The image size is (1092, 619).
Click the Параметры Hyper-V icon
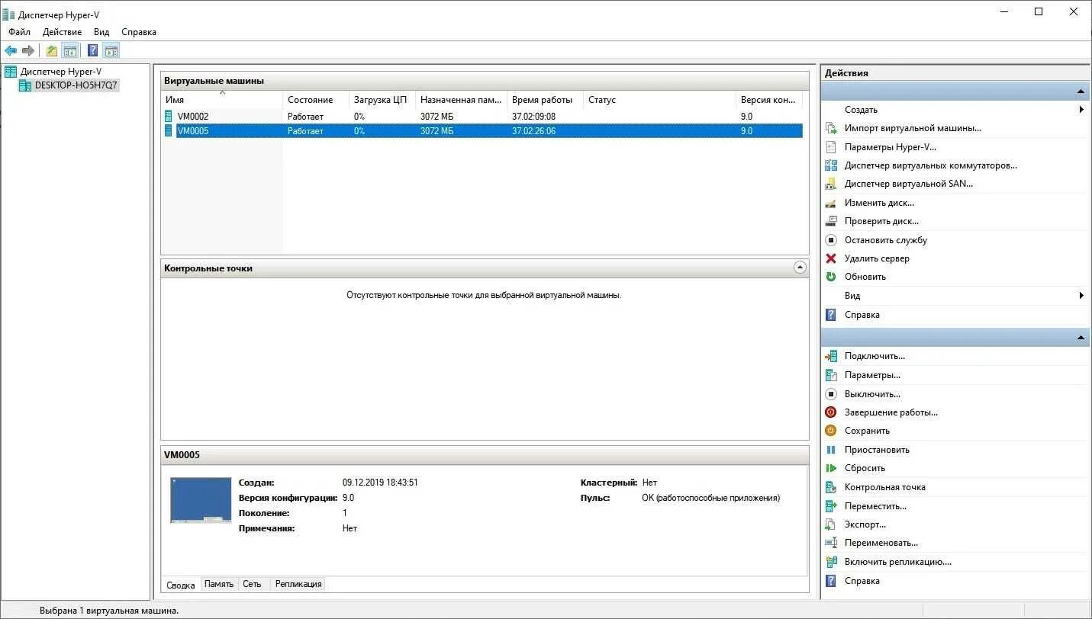pyautogui.click(x=831, y=147)
